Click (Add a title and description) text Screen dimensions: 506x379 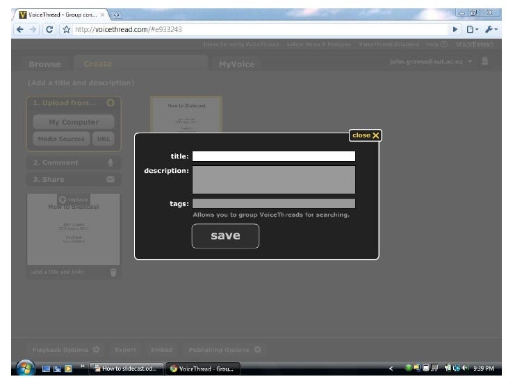(x=81, y=83)
